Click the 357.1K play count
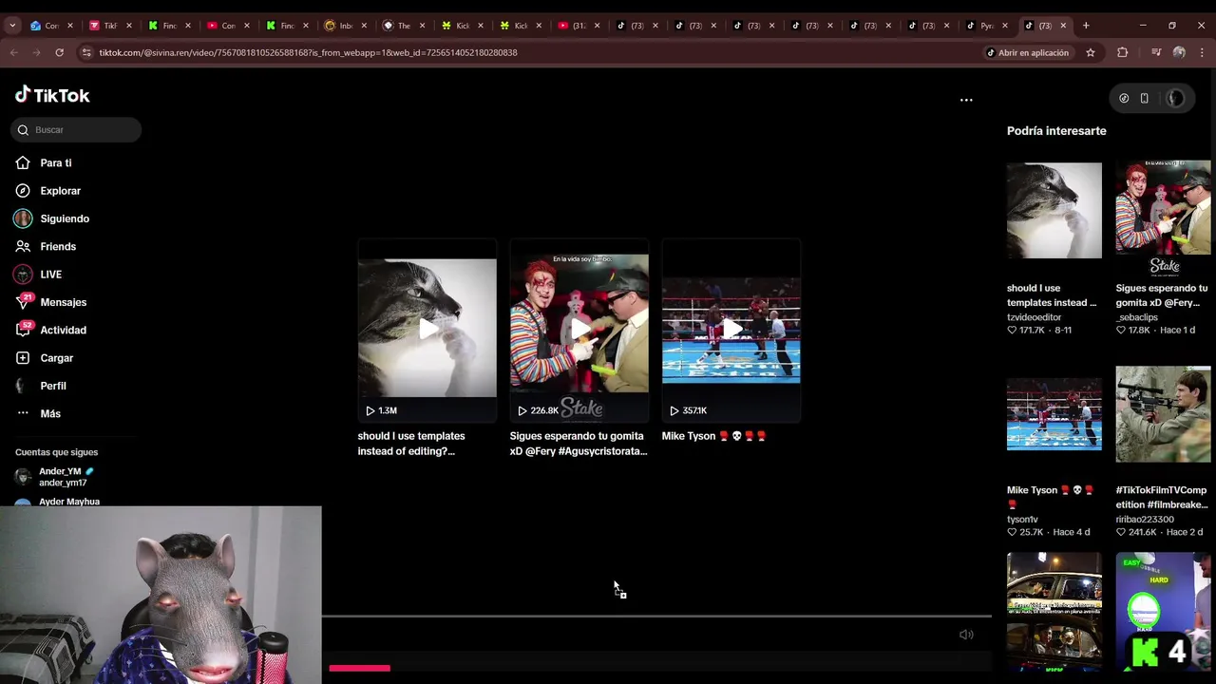1216x684 pixels. [690, 410]
